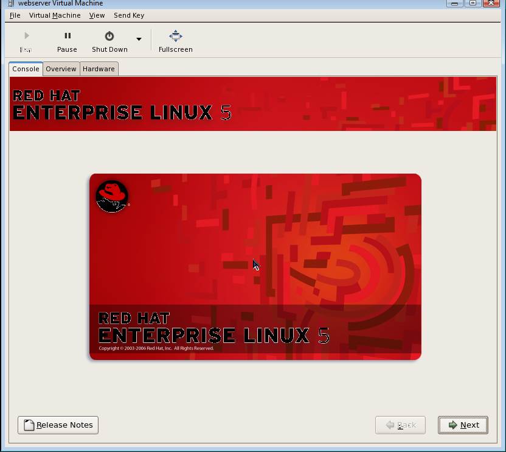
Task: Maximize the virtual machine window
Action: click(473, 3)
